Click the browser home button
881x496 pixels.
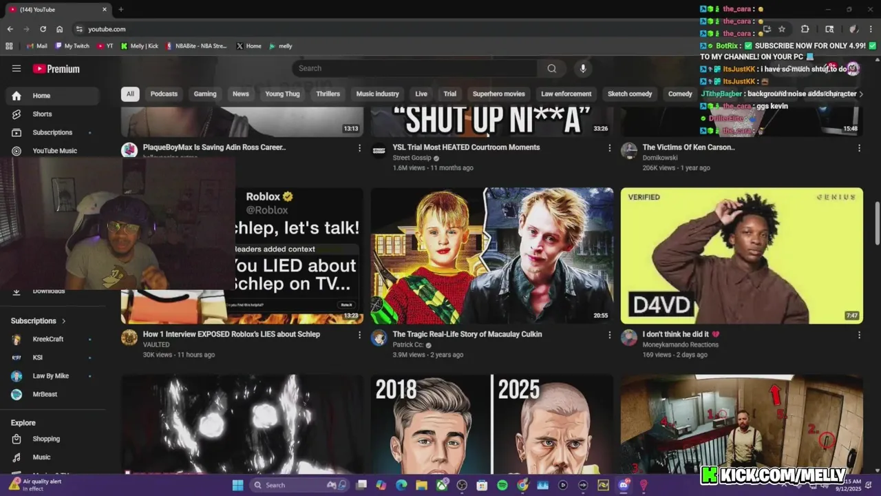click(x=60, y=29)
